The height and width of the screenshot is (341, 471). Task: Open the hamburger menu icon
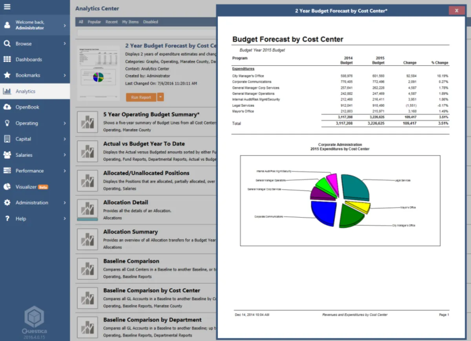click(x=7, y=7)
